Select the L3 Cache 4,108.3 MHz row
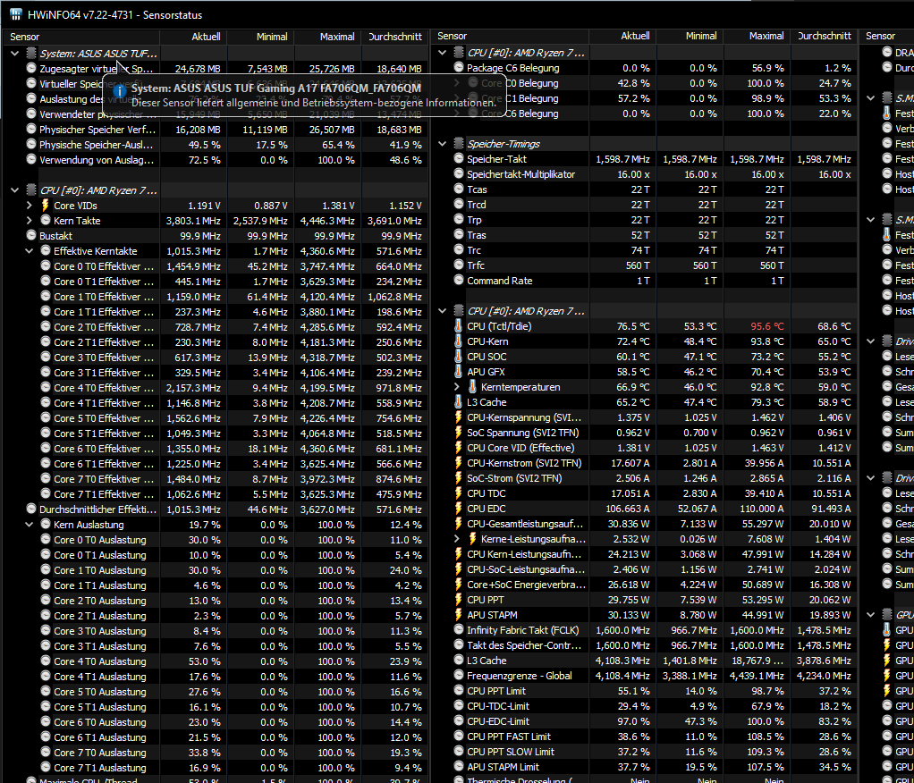 [644, 660]
